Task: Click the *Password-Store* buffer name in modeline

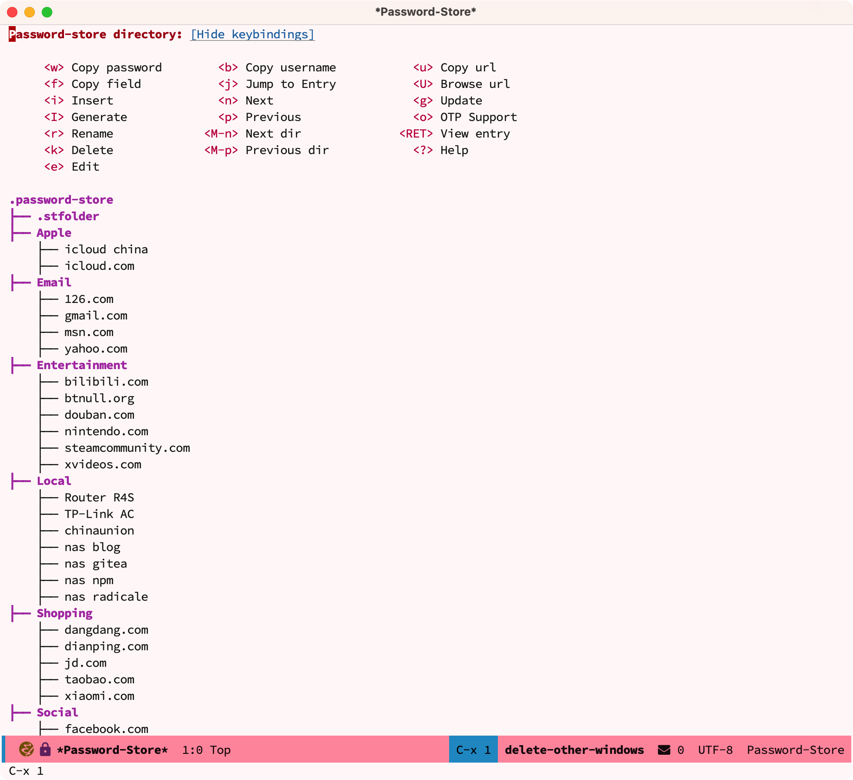Action: click(112, 750)
